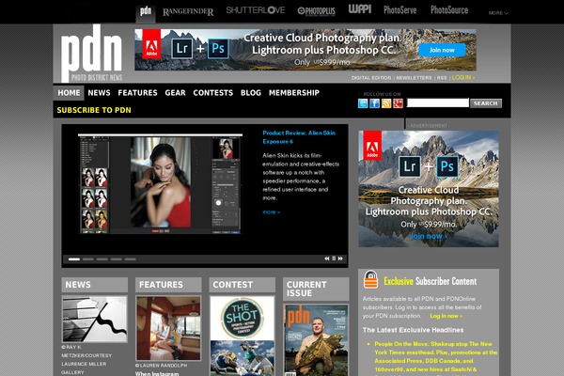
Task: Open the GEAR menu item
Action: coord(175,93)
